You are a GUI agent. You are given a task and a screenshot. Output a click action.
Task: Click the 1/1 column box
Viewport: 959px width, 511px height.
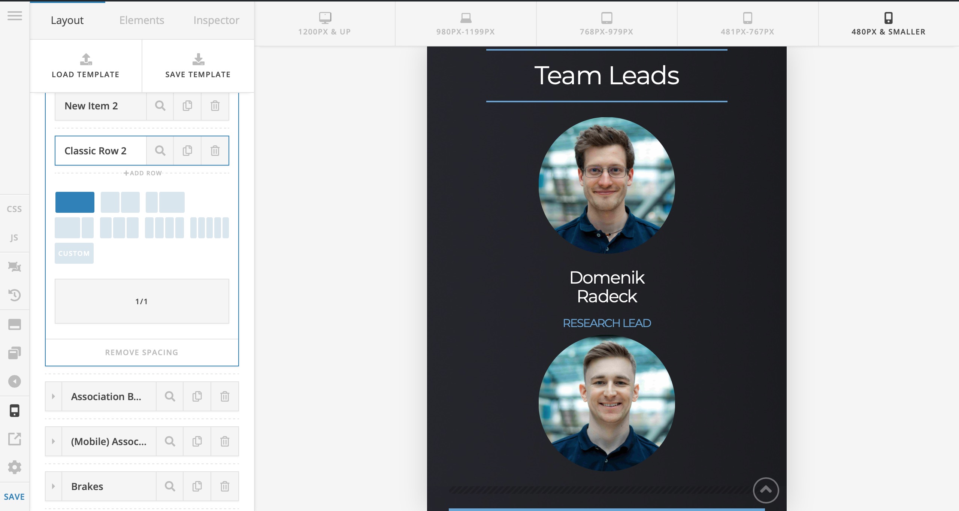point(142,301)
